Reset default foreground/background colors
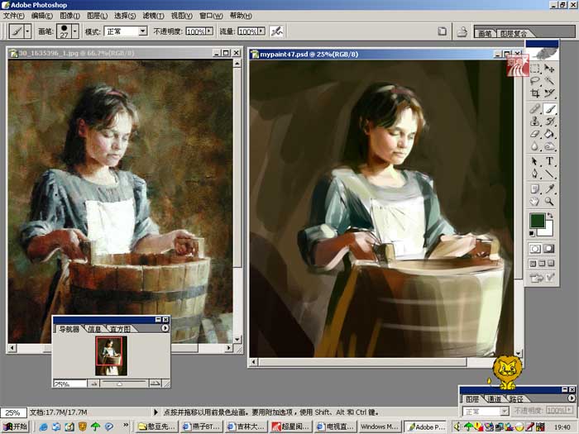The image size is (579, 434). point(532,234)
